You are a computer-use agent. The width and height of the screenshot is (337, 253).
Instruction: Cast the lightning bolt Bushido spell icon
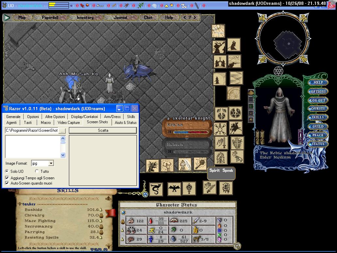click(x=218, y=31)
